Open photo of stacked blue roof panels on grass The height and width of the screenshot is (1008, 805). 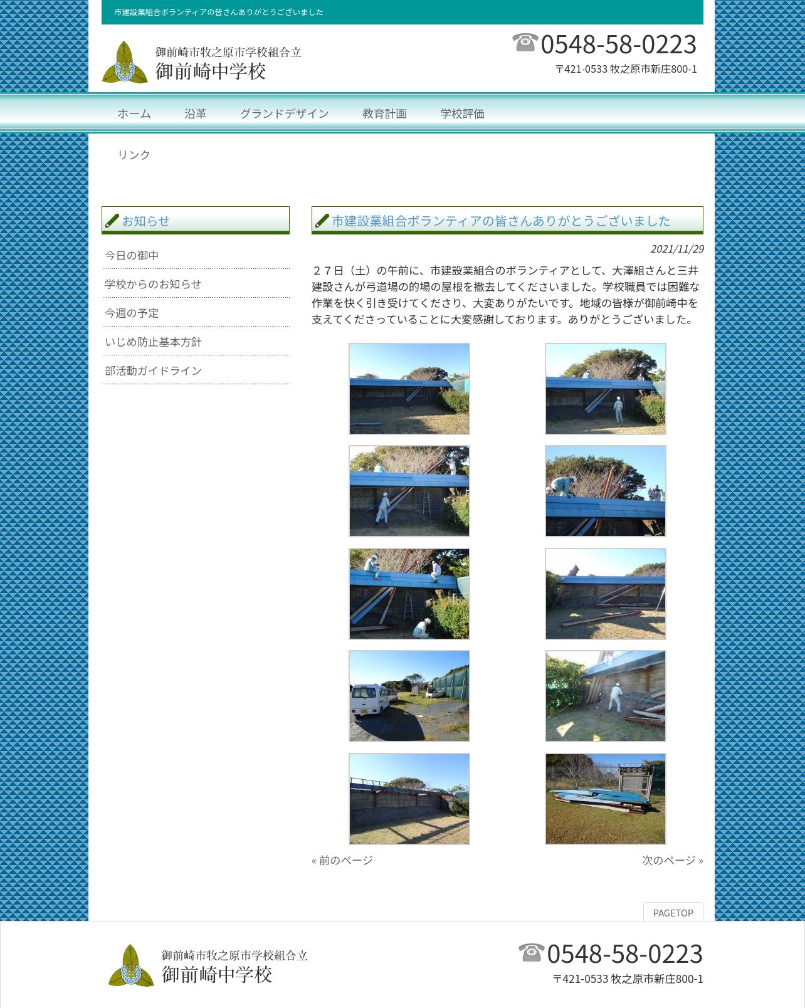coord(606,799)
